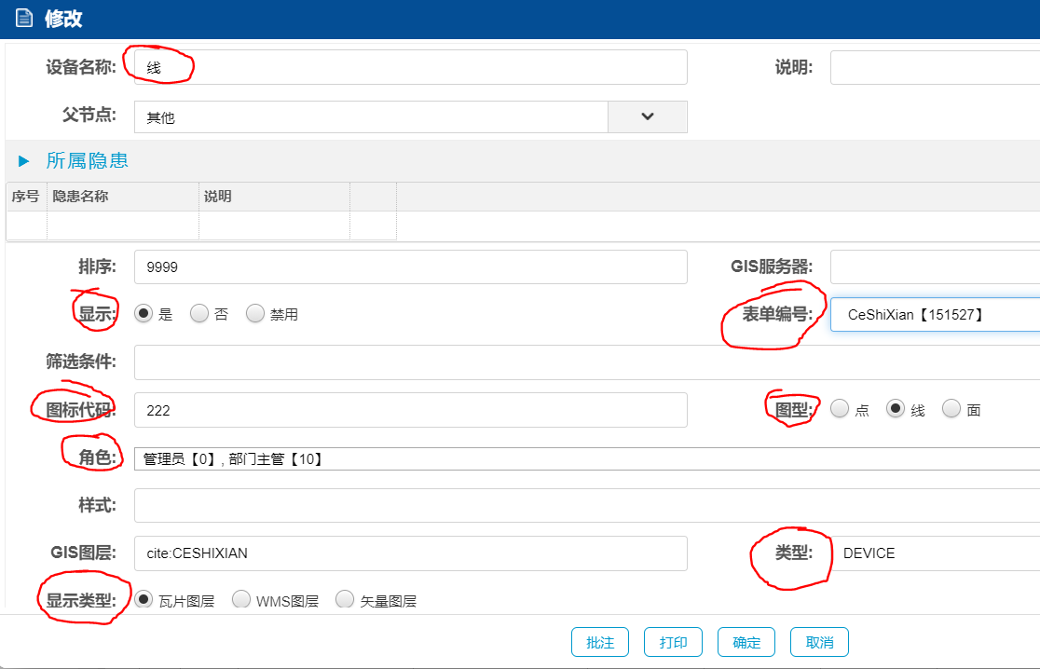
Task: Select 点 as the 图型
Action: tap(840, 409)
